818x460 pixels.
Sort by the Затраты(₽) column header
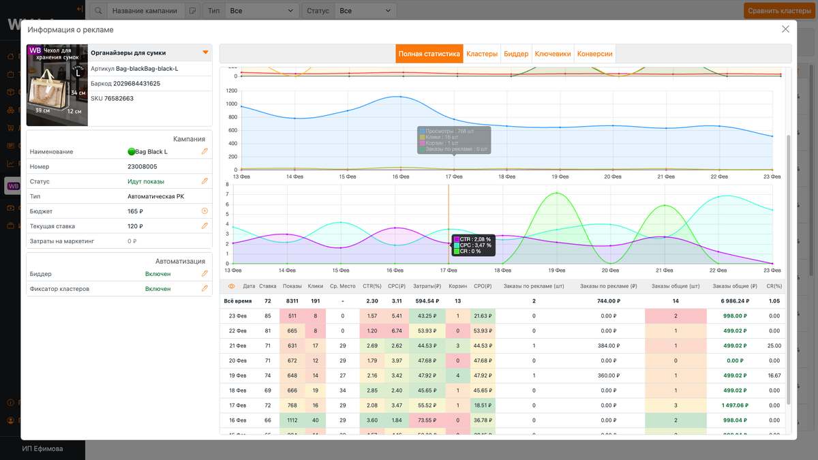click(427, 286)
